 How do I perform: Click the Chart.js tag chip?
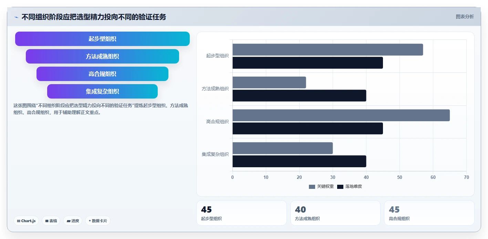click(26, 221)
